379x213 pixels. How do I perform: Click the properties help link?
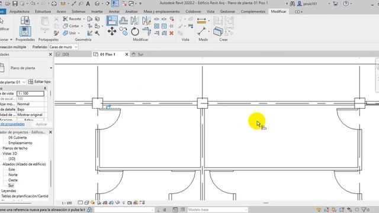point(12,124)
